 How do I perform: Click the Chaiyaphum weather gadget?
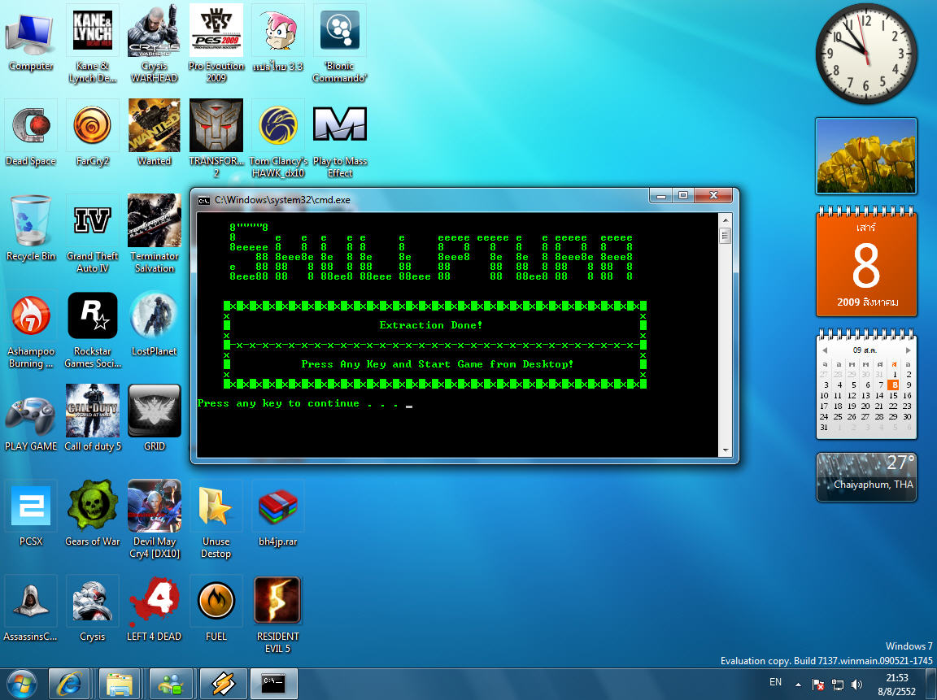[x=866, y=477]
